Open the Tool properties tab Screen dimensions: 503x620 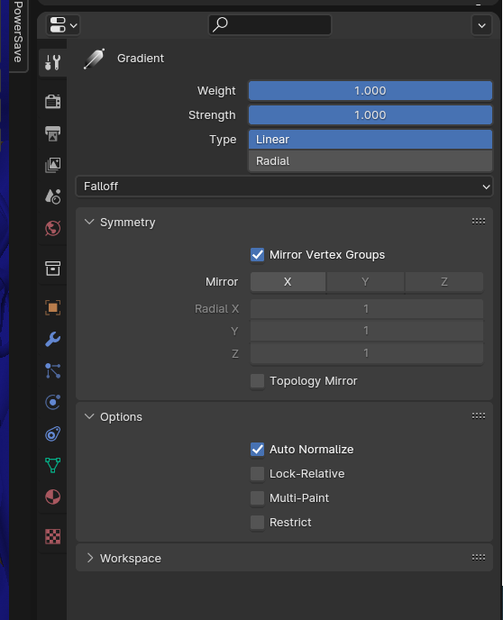point(52,62)
